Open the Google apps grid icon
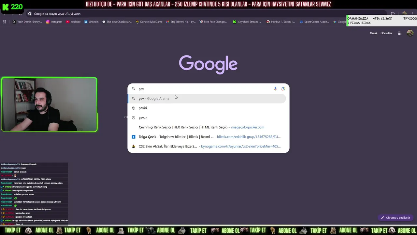417x235 pixels. coord(399,33)
